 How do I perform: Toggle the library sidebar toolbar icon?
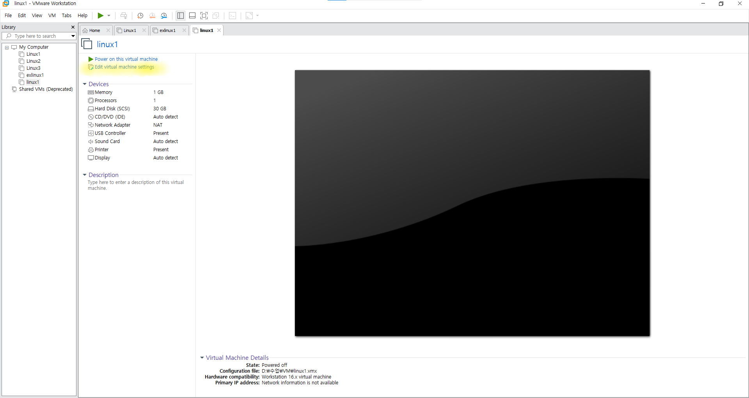pos(180,16)
